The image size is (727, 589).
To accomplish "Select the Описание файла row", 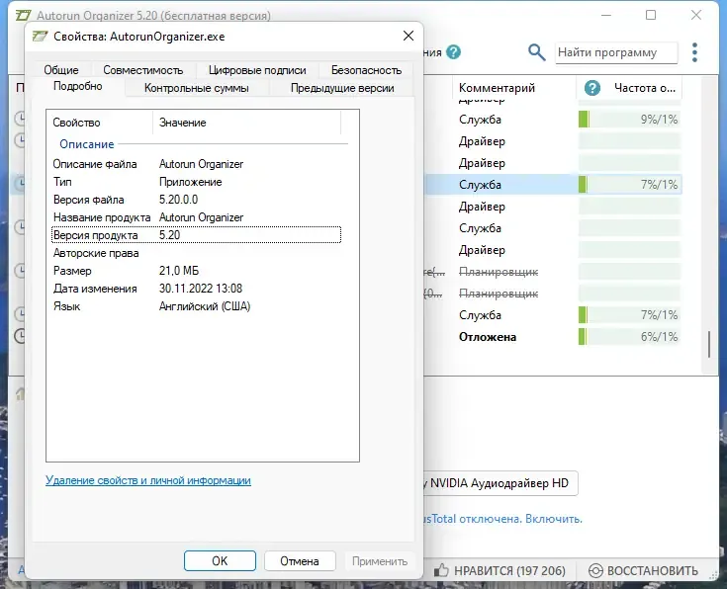I will (196, 164).
